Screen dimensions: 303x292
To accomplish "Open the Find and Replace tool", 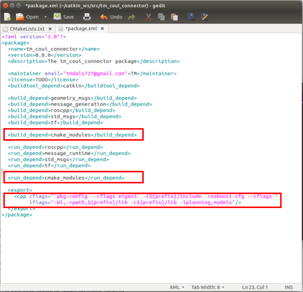I will click(205, 17).
